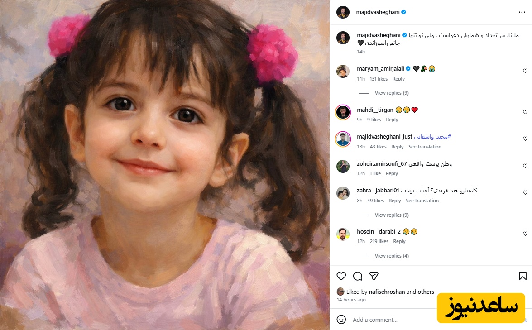Open the comment bubble icon
Image resolution: width=532 pixels, height=330 pixels.
pos(358,276)
